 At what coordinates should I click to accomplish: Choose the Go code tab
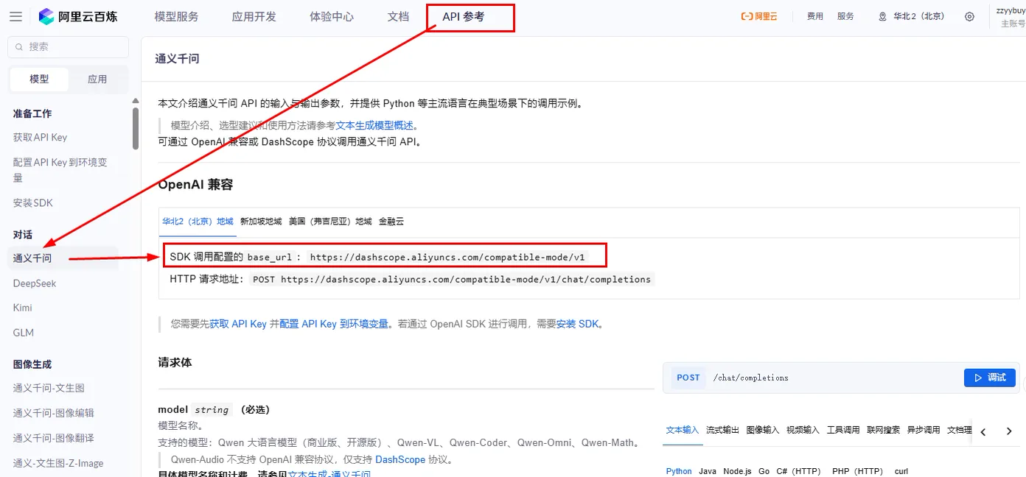click(764, 471)
